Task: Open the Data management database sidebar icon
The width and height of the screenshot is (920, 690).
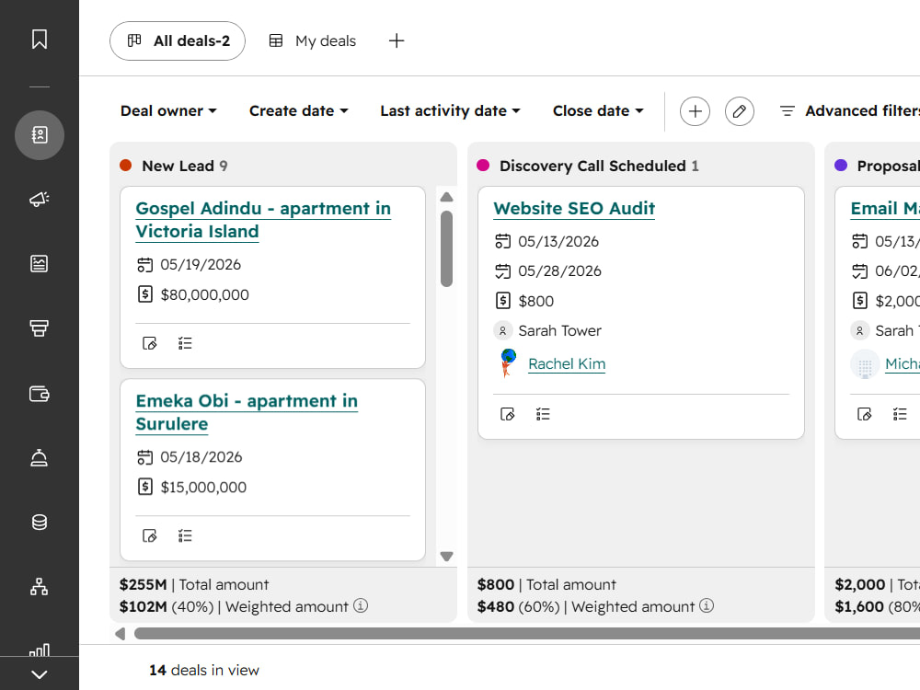Action: click(40, 523)
